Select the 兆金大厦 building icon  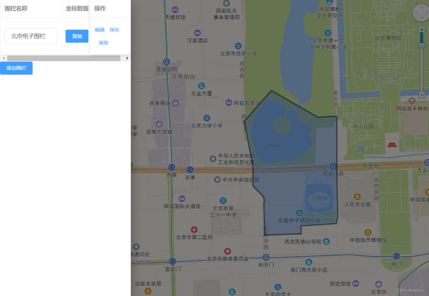click(202, 86)
